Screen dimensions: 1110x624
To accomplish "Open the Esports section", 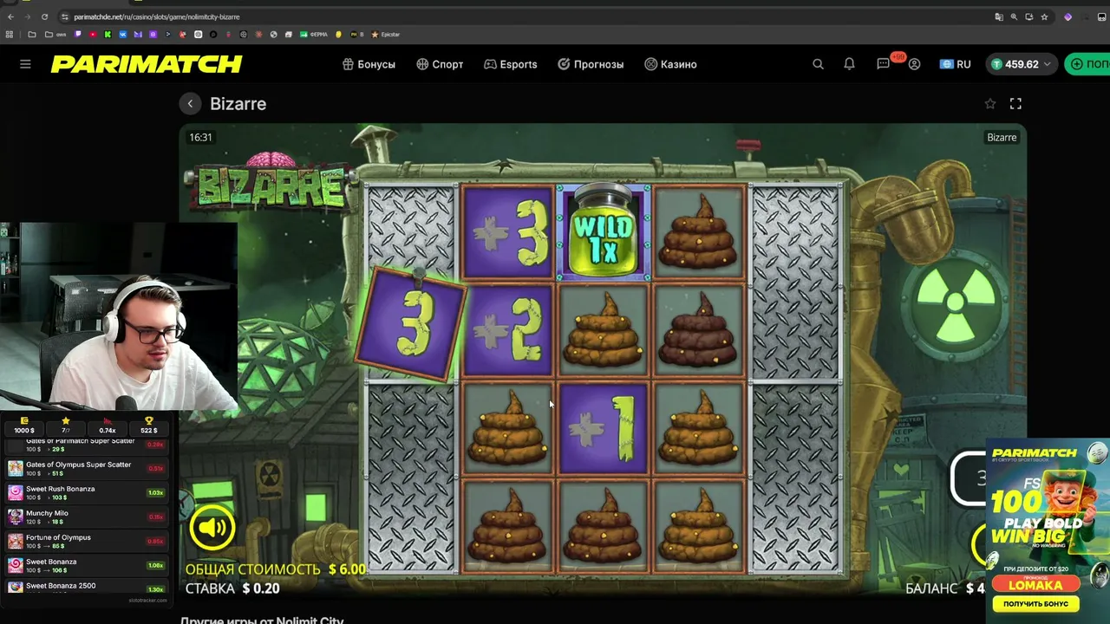I will (x=510, y=64).
